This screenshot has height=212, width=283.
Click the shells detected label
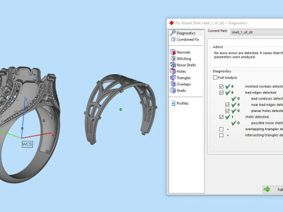(256, 117)
